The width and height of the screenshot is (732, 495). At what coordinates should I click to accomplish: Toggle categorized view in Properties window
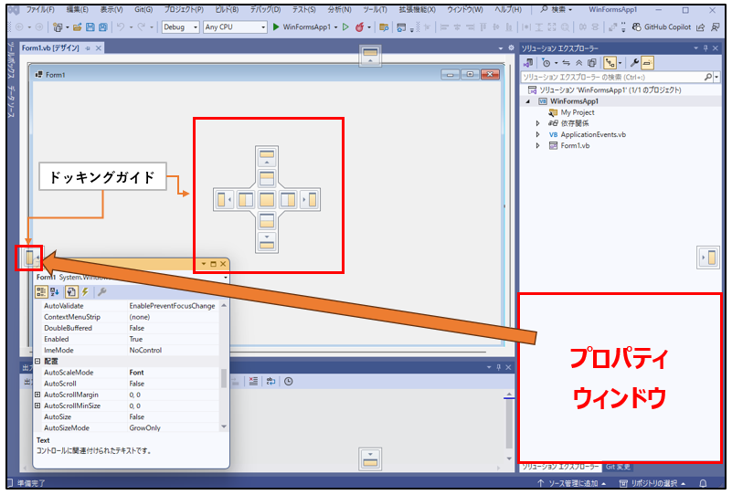(41, 291)
